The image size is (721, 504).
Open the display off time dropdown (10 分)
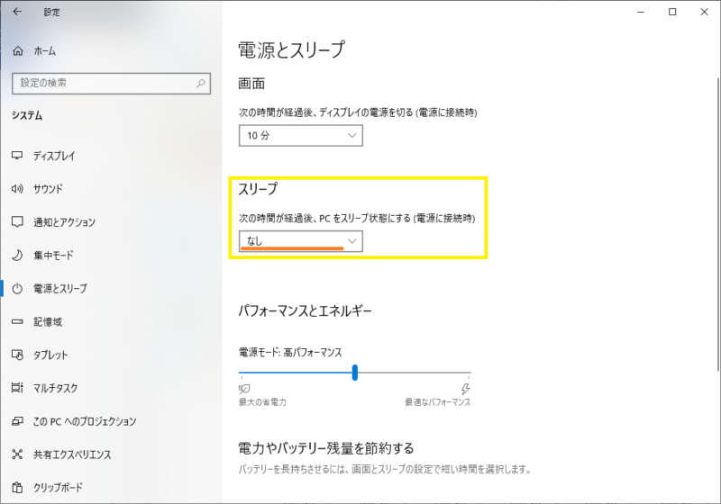[300, 135]
